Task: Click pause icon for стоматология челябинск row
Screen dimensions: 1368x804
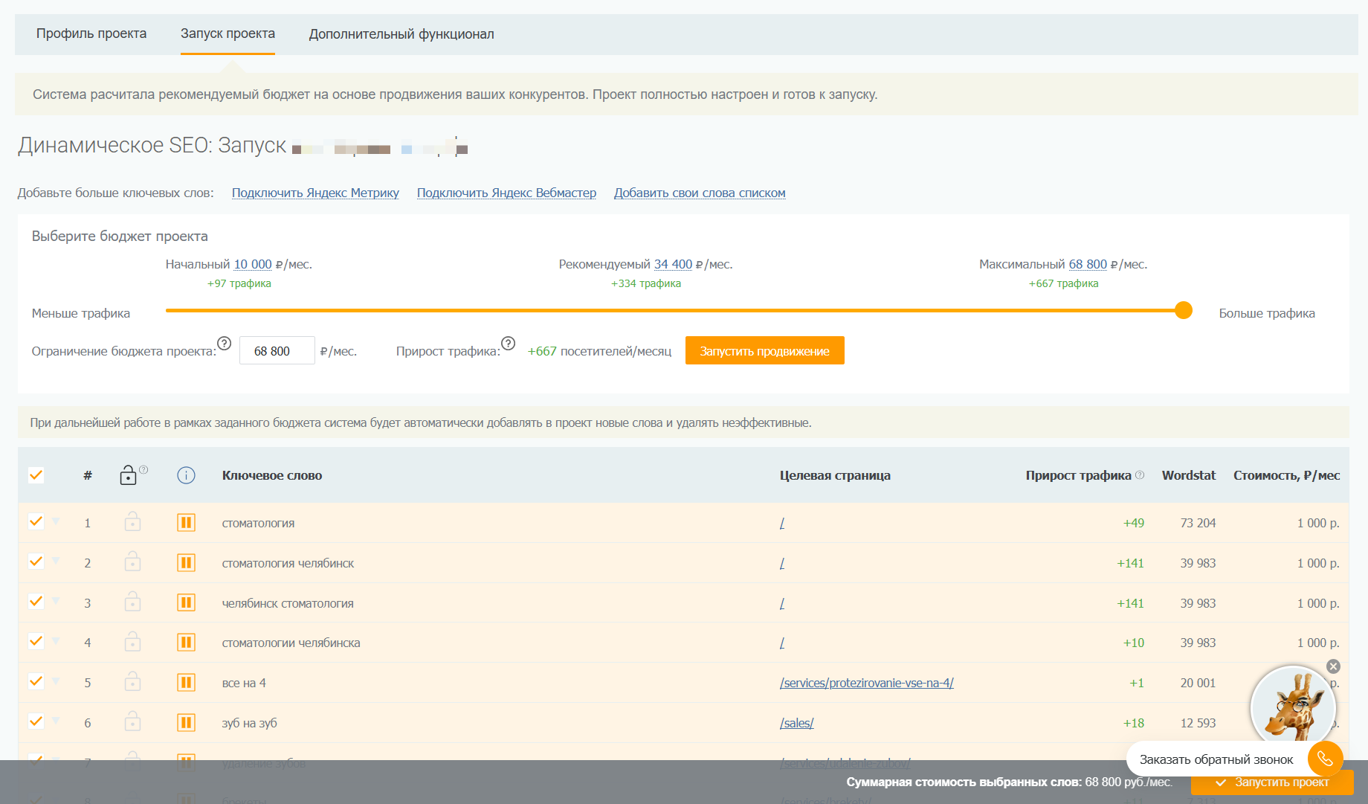Action: [x=186, y=563]
